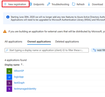The image size is (105, 97).
Task: Open the logicApp application link
Action: point(19,77)
